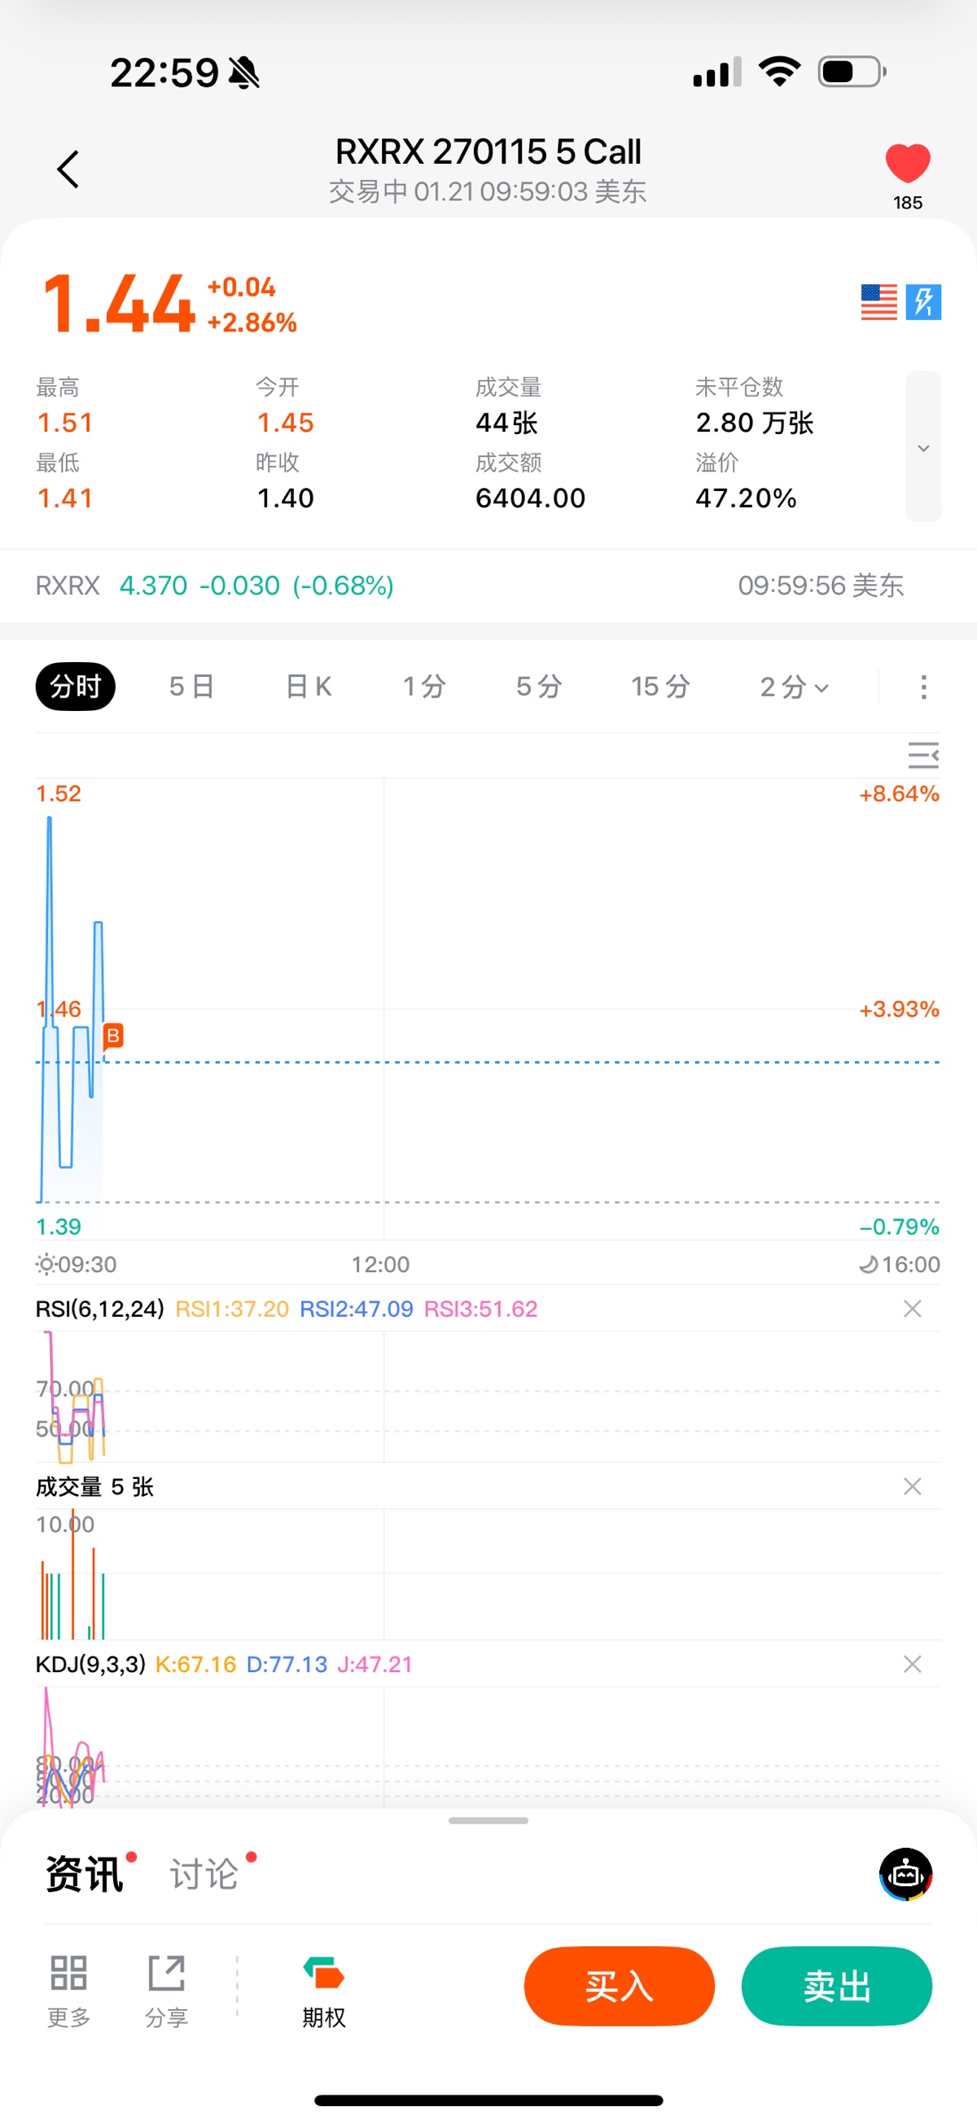This screenshot has height=2124, width=977.
Task: Open the three-dot chart options menu
Action: pyautogui.click(x=923, y=686)
